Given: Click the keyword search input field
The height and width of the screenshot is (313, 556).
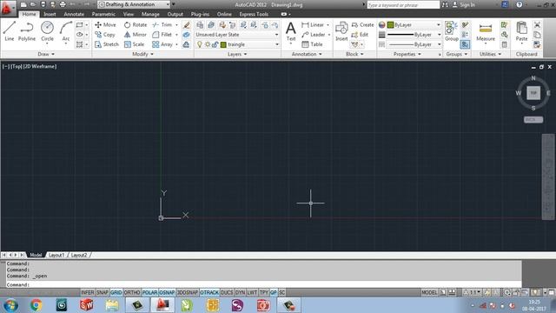Looking at the screenshot, I should click(x=403, y=5).
